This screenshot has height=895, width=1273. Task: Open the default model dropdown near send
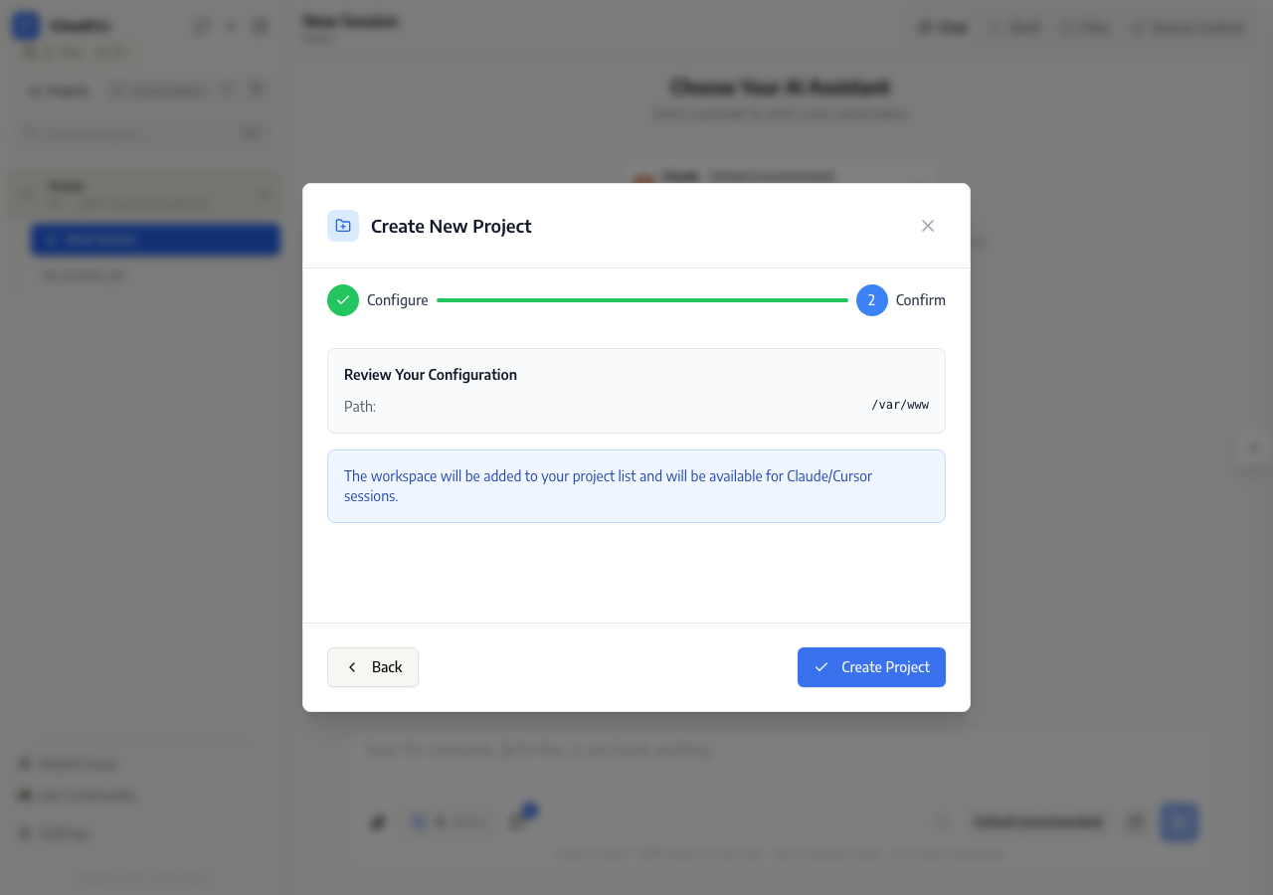click(x=1039, y=822)
